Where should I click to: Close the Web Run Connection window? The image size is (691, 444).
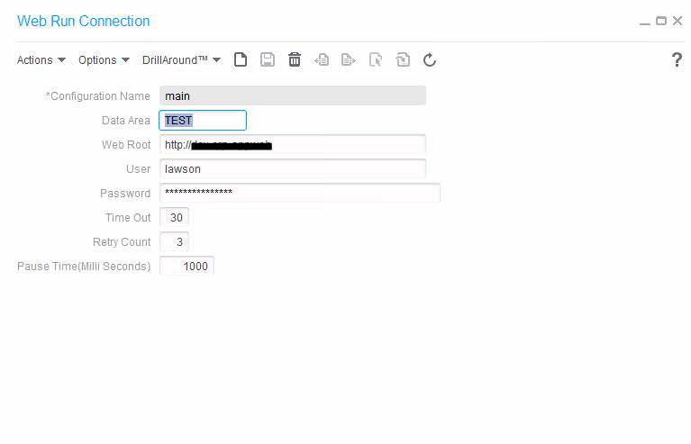click(x=677, y=21)
